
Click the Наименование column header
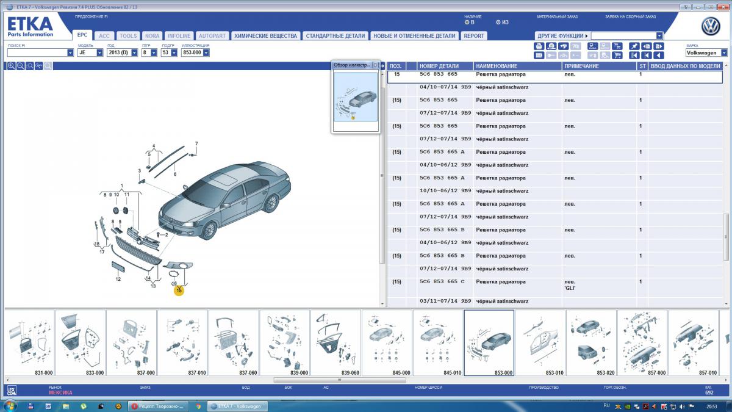[x=518, y=66]
